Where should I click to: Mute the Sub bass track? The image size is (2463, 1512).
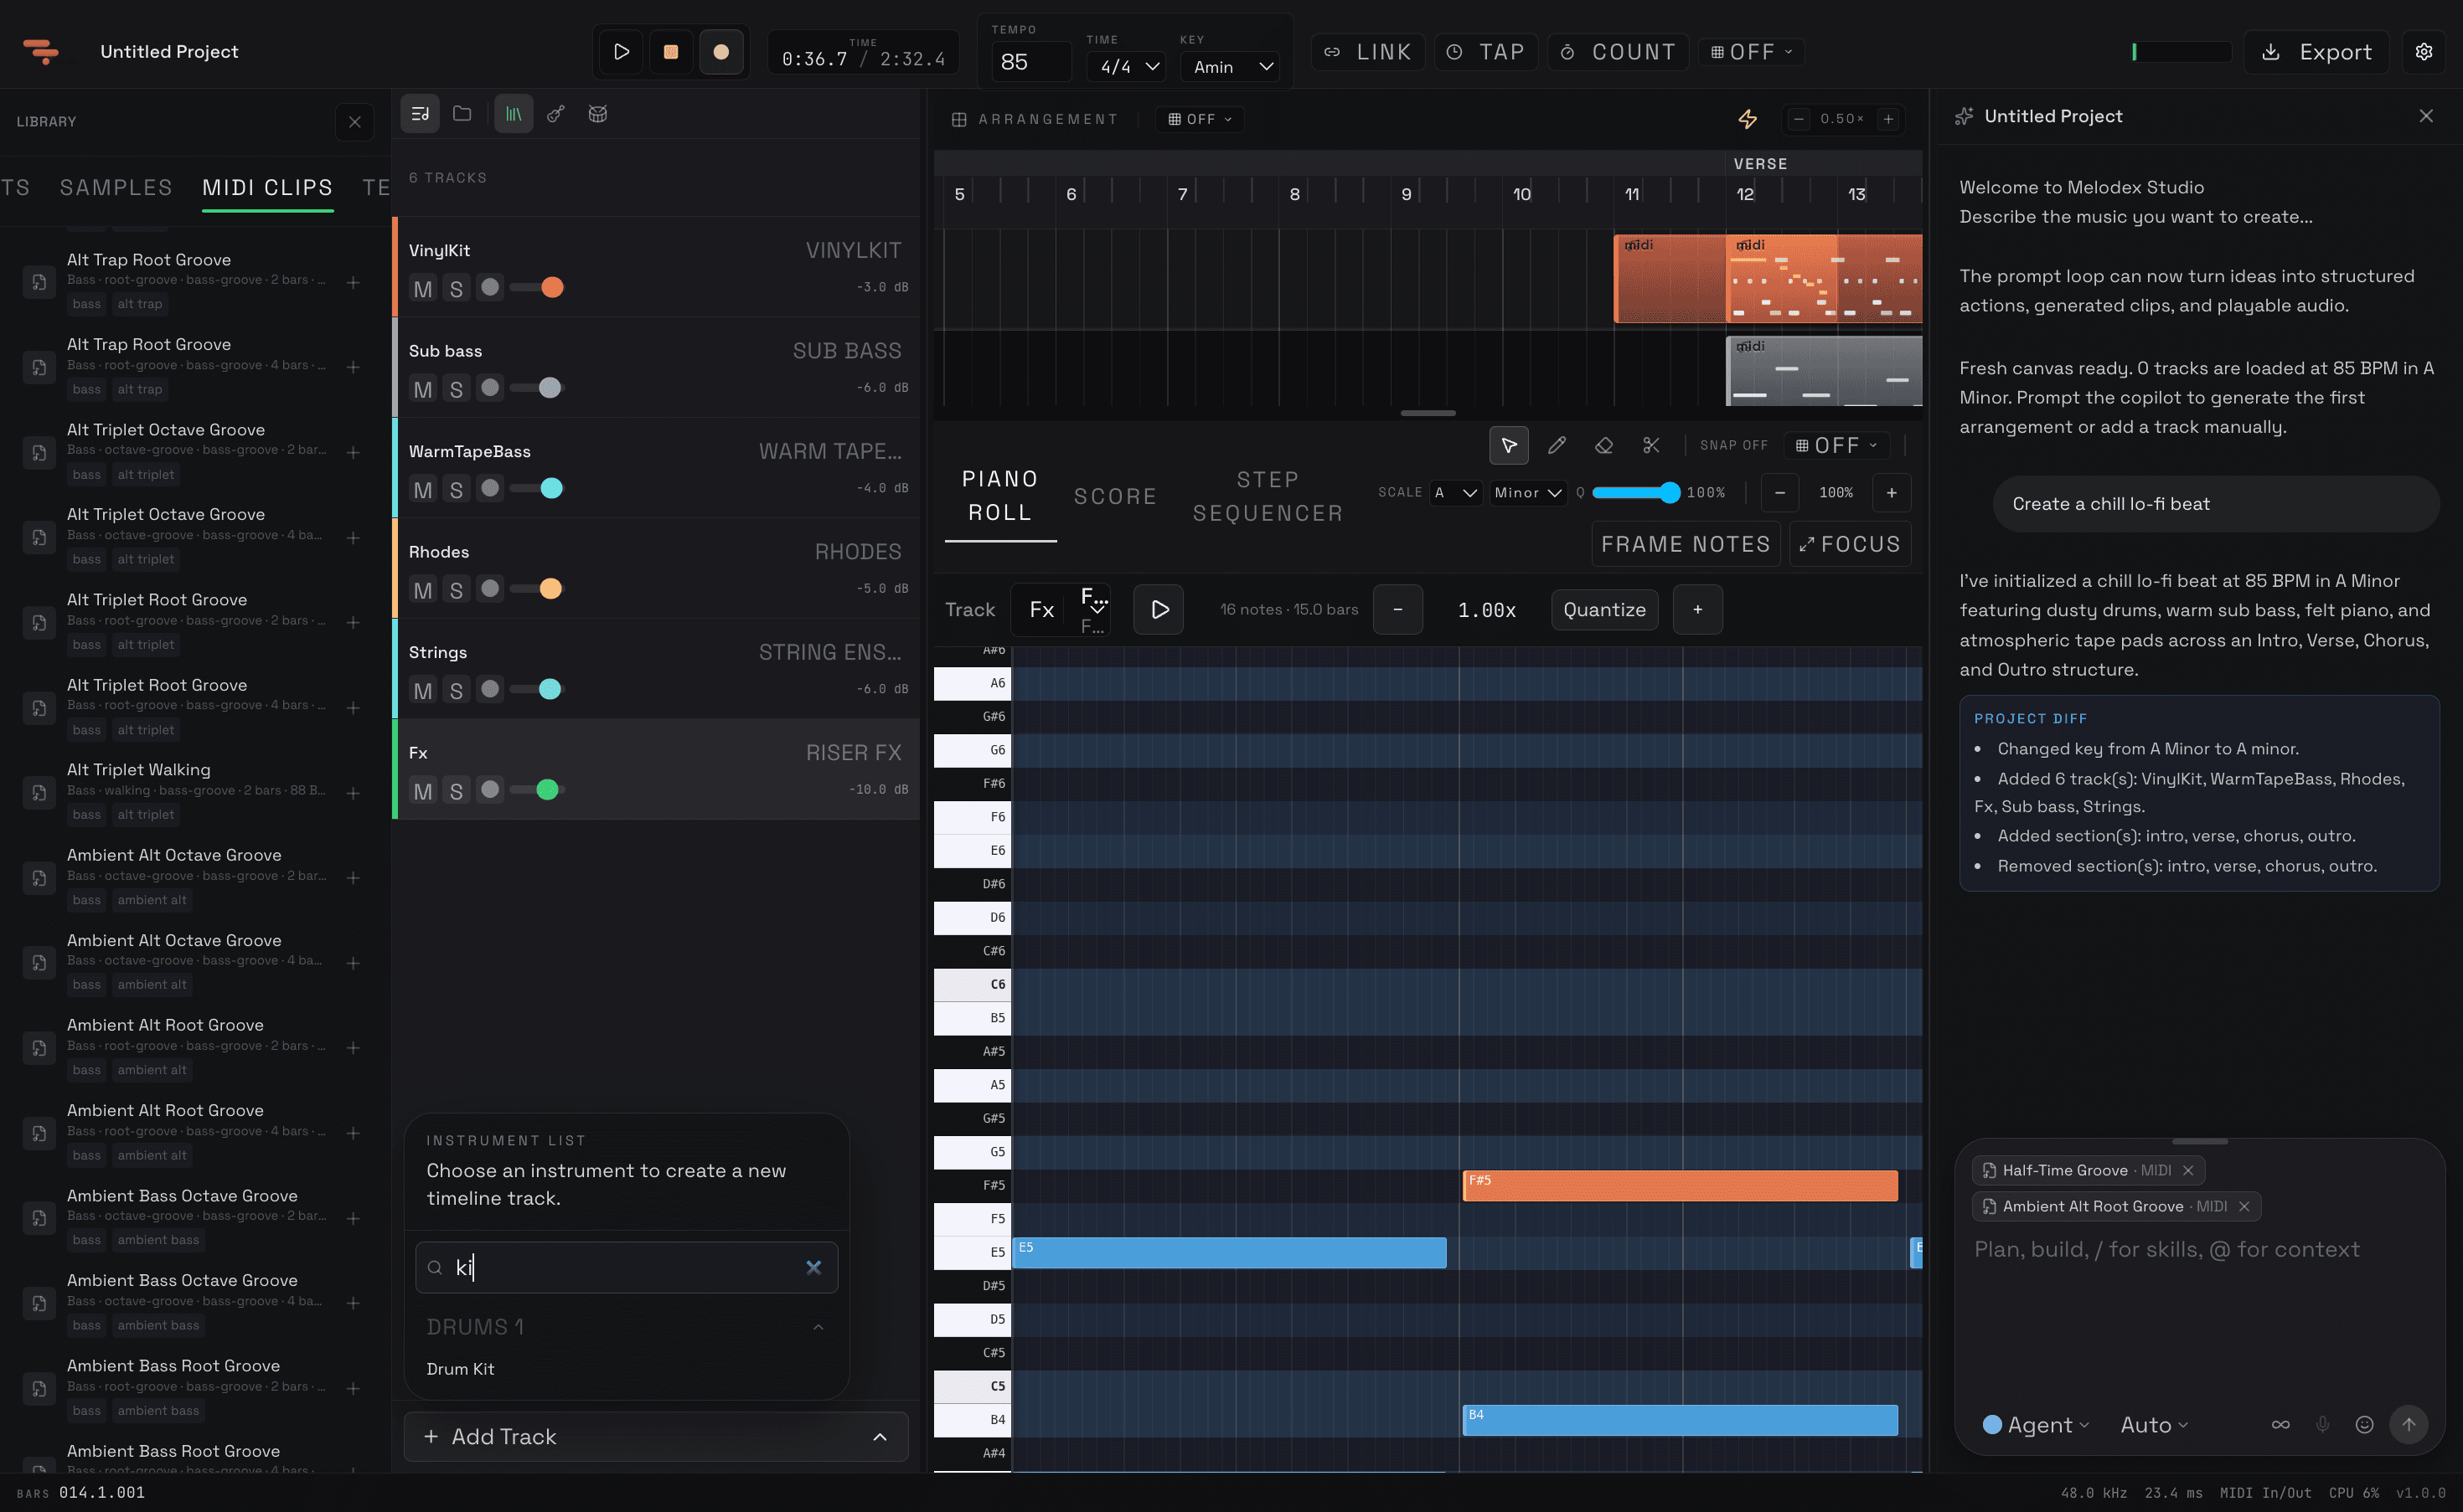pos(423,389)
